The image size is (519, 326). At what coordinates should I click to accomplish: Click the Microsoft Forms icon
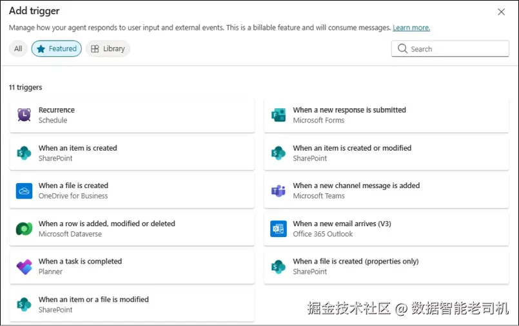click(279, 115)
